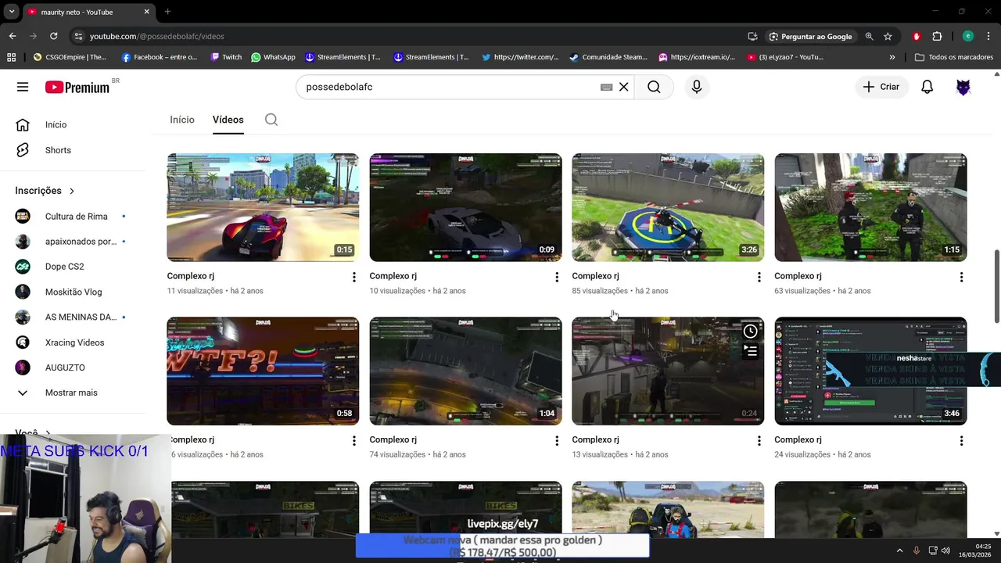Switch to the Início tab

[x=182, y=120]
